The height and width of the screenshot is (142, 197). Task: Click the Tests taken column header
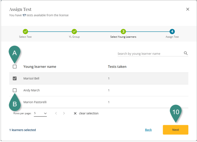117,67
